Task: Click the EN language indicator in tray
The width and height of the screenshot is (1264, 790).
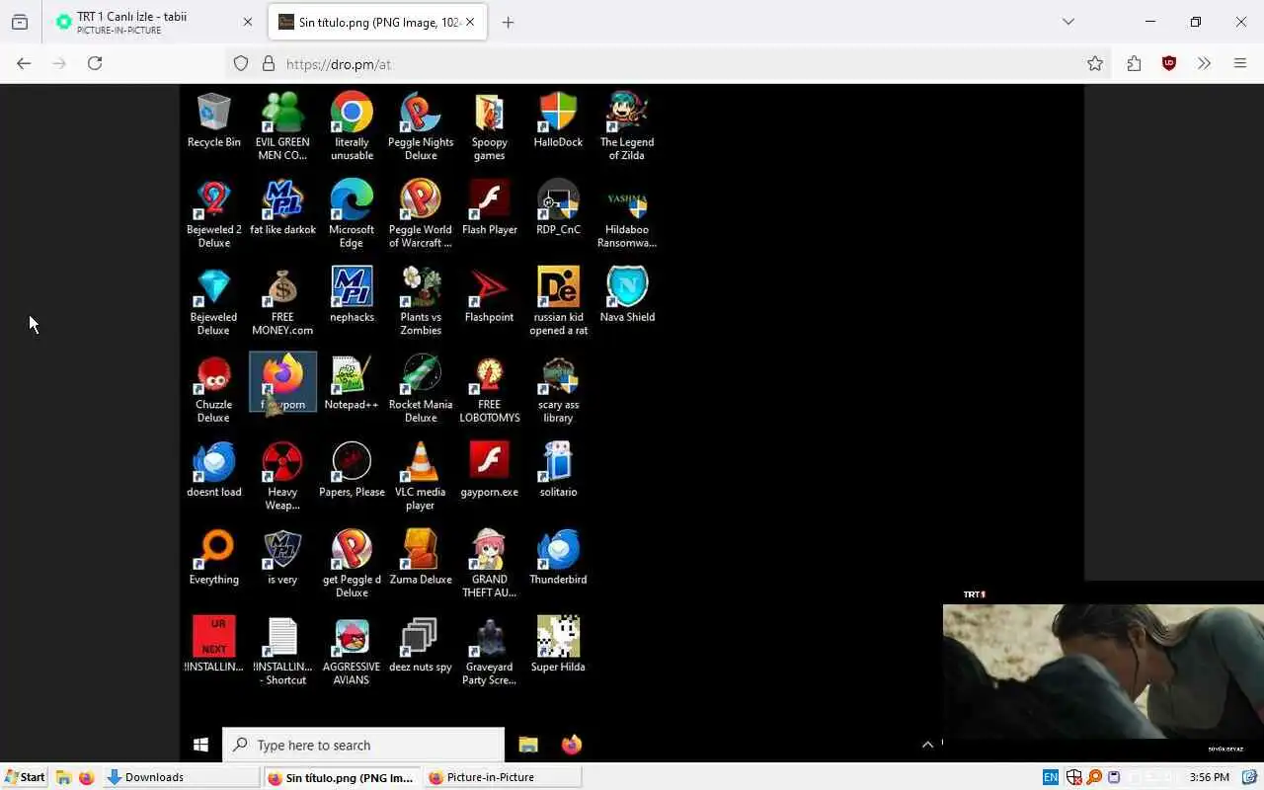Action: pos(1051,777)
